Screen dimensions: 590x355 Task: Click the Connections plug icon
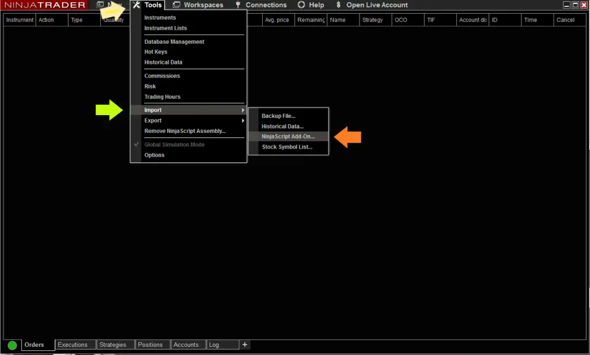238,5
